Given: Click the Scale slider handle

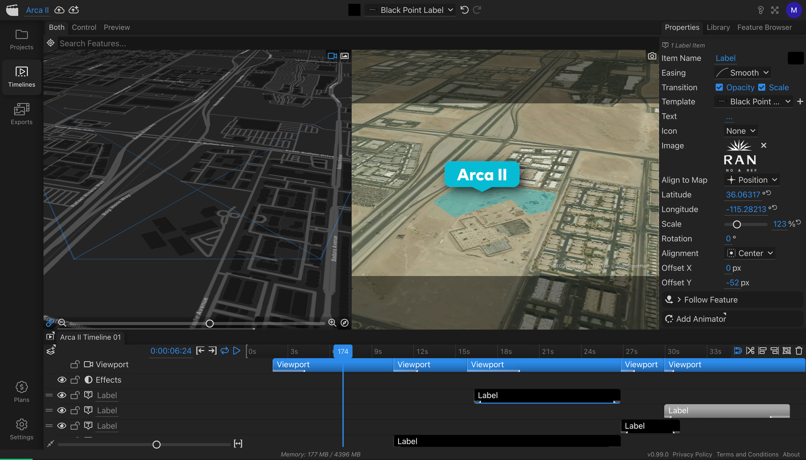Looking at the screenshot, I should (x=737, y=225).
